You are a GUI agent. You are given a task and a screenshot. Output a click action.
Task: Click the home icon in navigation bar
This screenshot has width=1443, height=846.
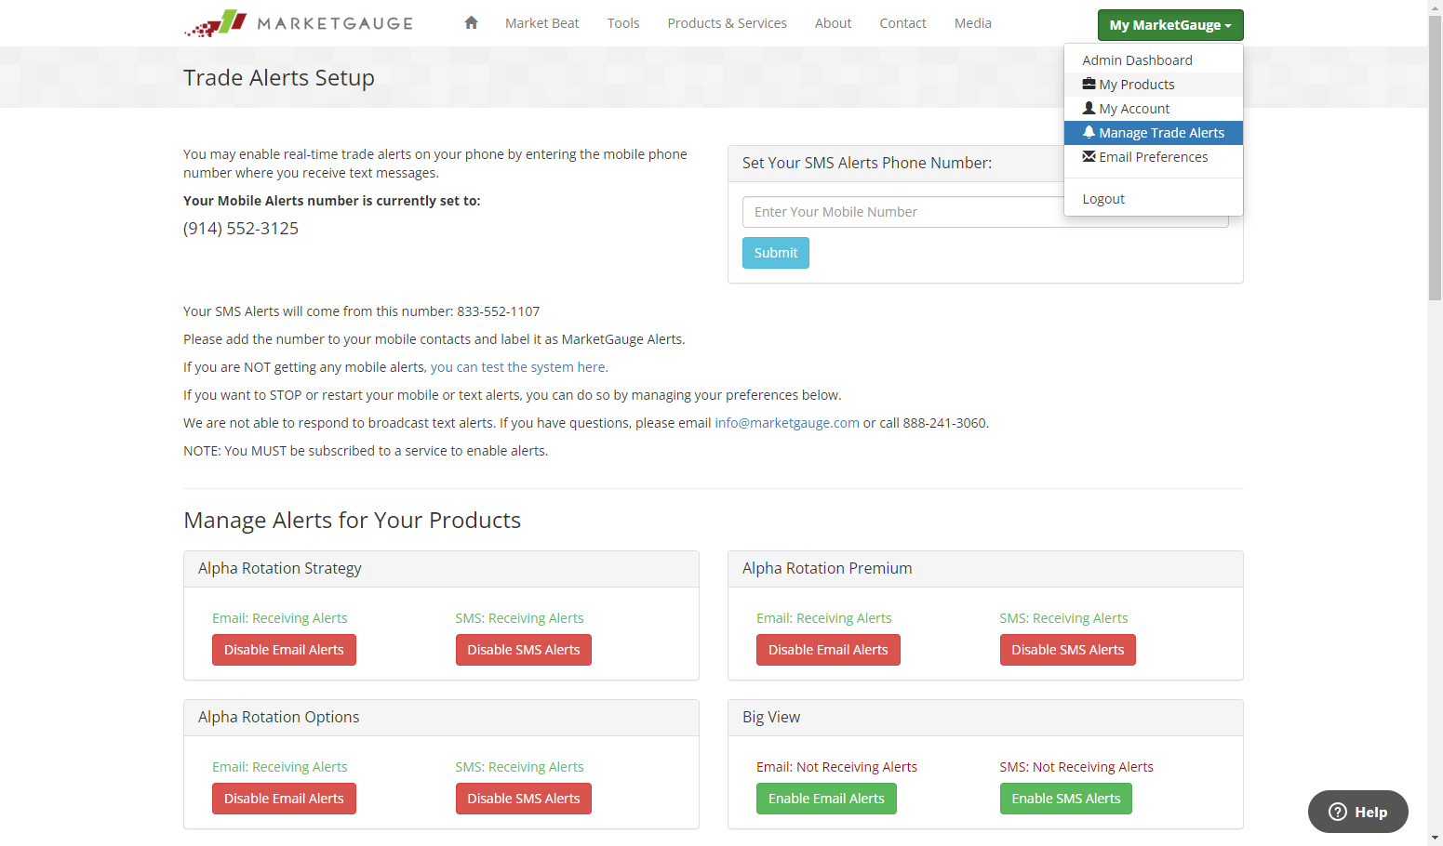[x=471, y=23]
